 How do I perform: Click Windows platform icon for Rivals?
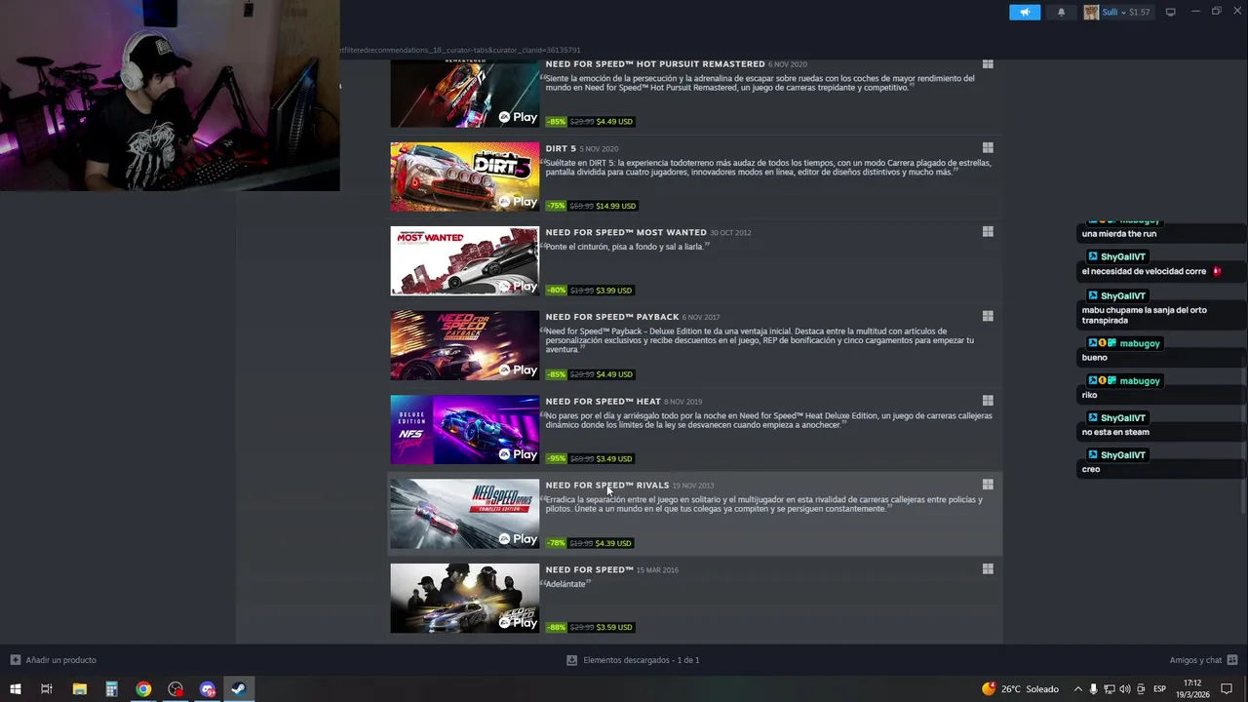pyautogui.click(x=988, y=485)
